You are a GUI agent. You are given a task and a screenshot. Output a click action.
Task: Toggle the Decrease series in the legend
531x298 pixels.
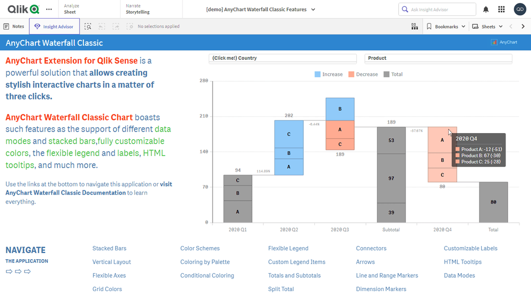(363, 75)
